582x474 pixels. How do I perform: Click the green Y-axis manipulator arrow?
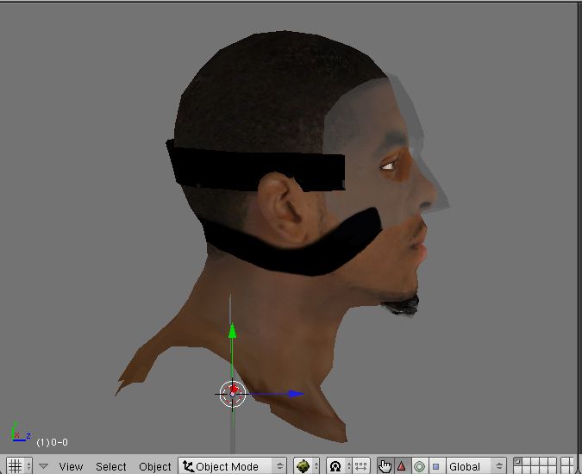tap(231, 332)
